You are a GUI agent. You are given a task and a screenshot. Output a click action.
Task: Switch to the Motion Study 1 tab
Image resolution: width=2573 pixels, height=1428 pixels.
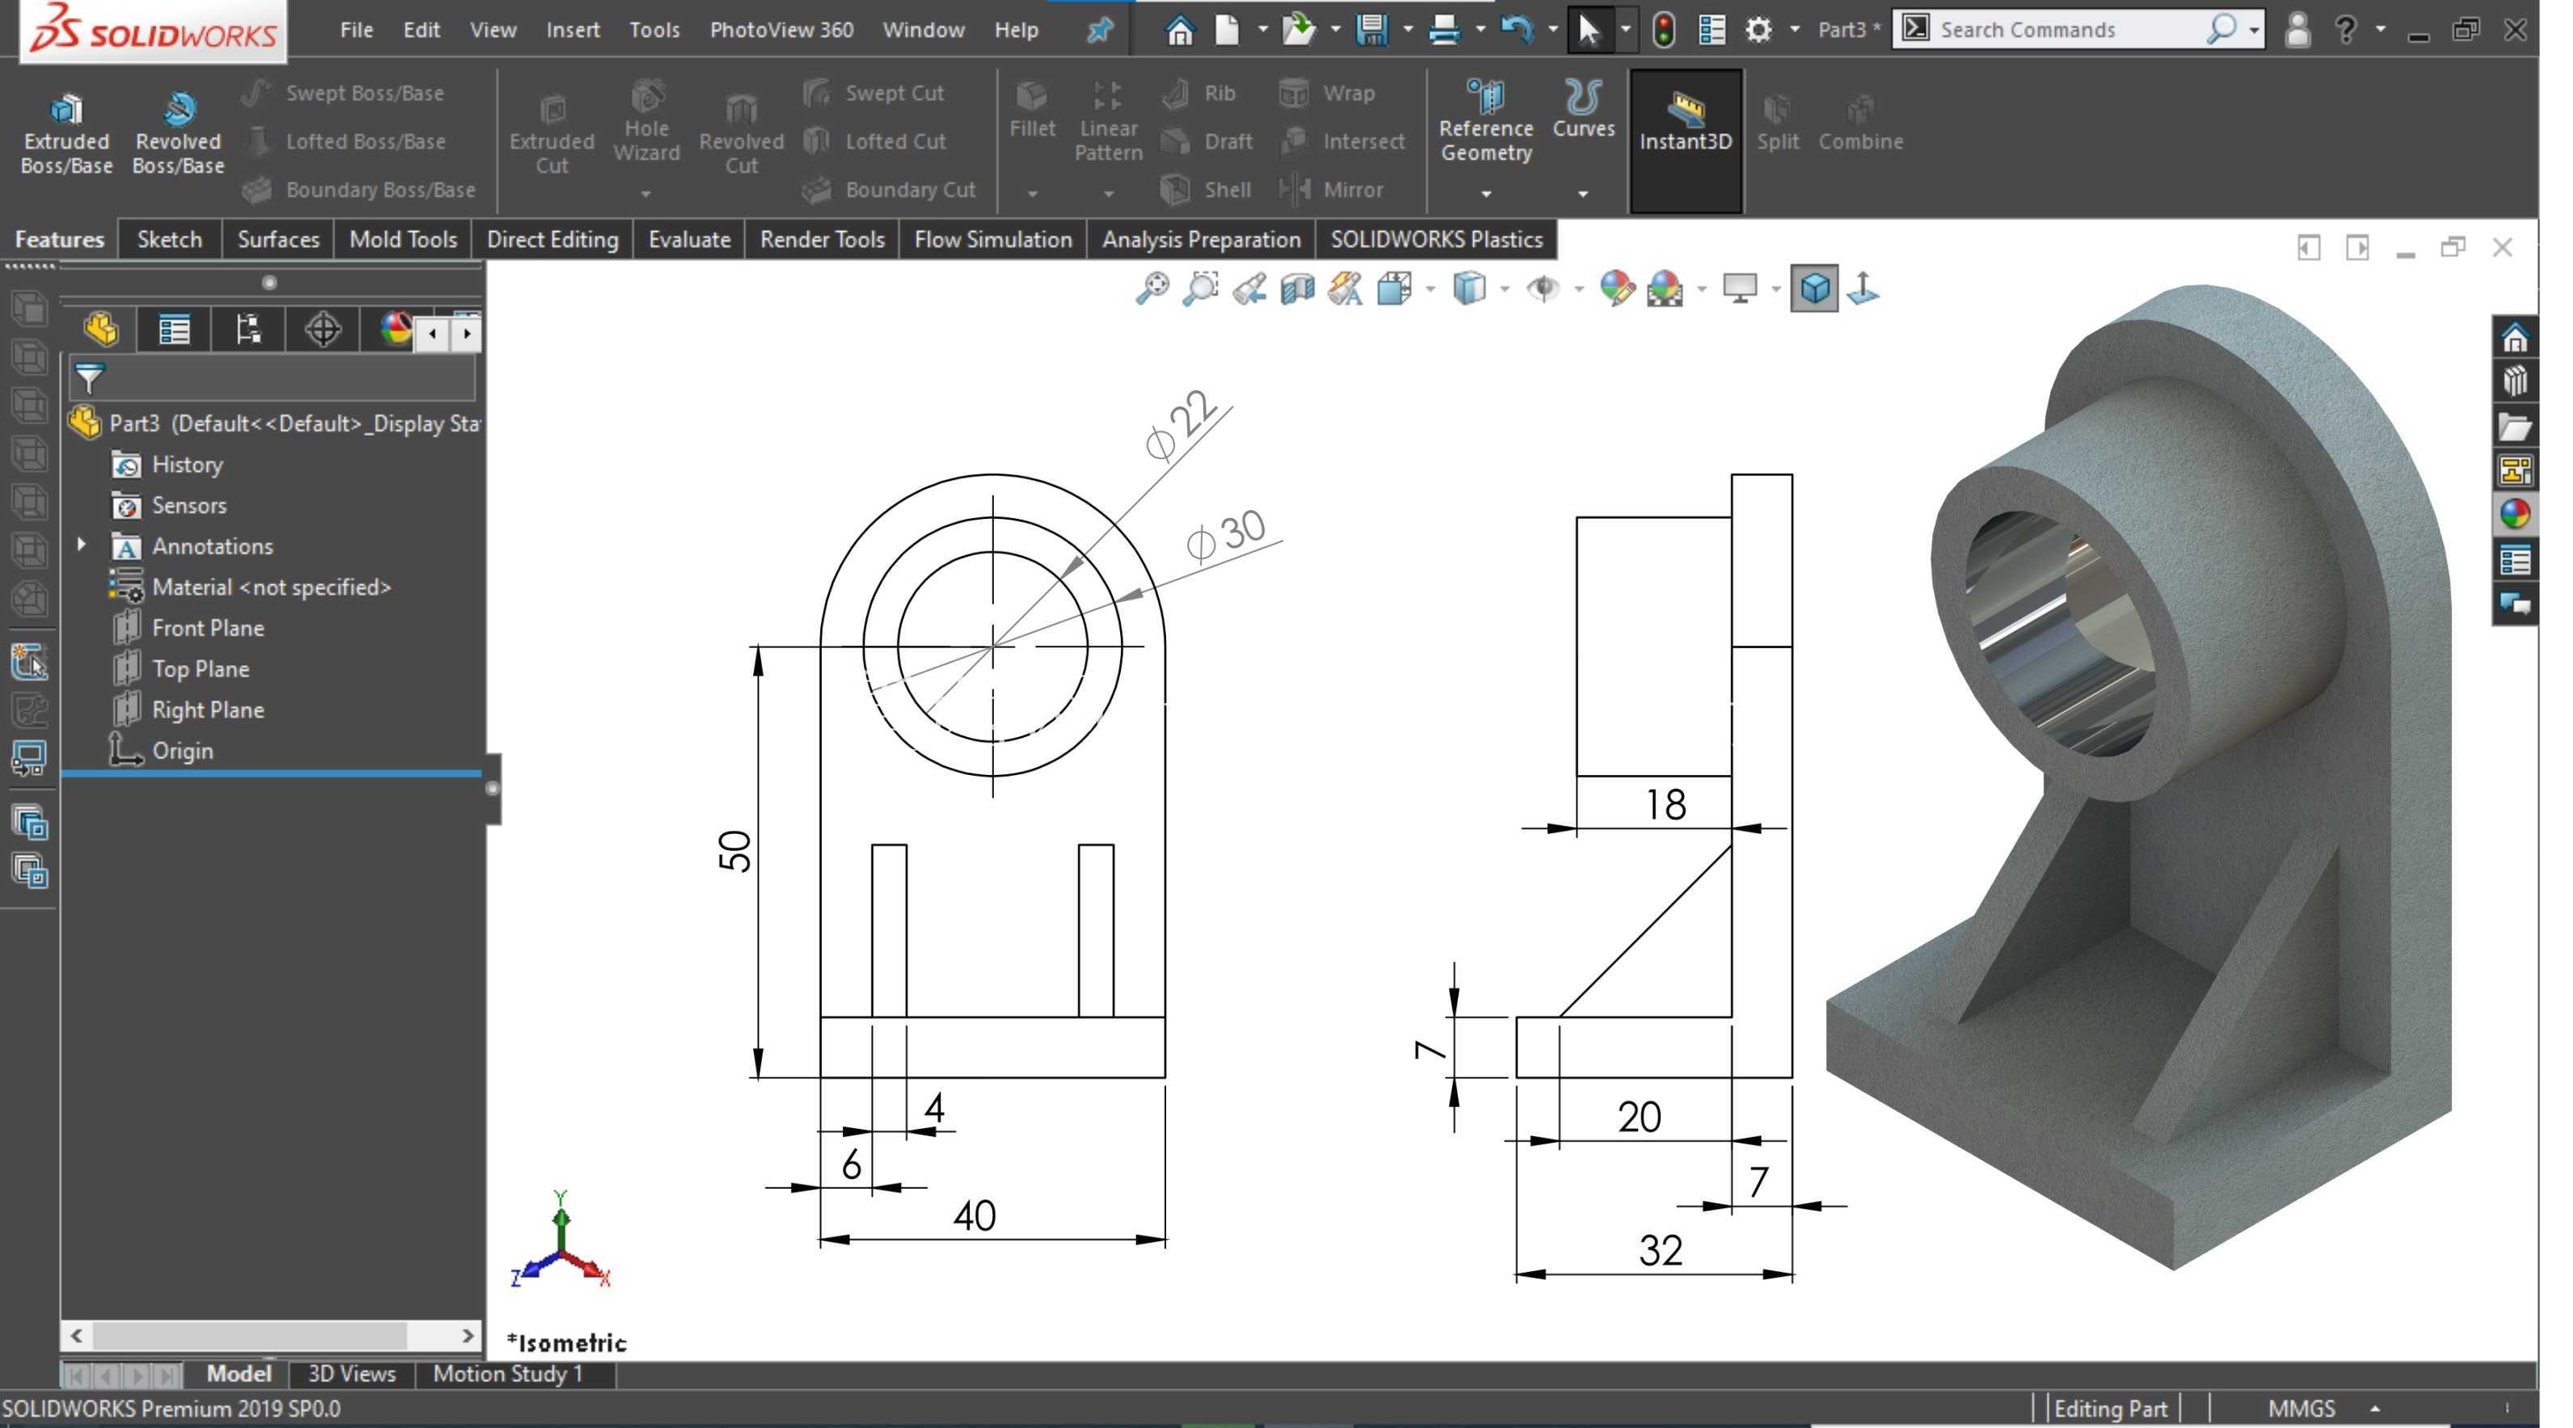[x=507, y=1374]
